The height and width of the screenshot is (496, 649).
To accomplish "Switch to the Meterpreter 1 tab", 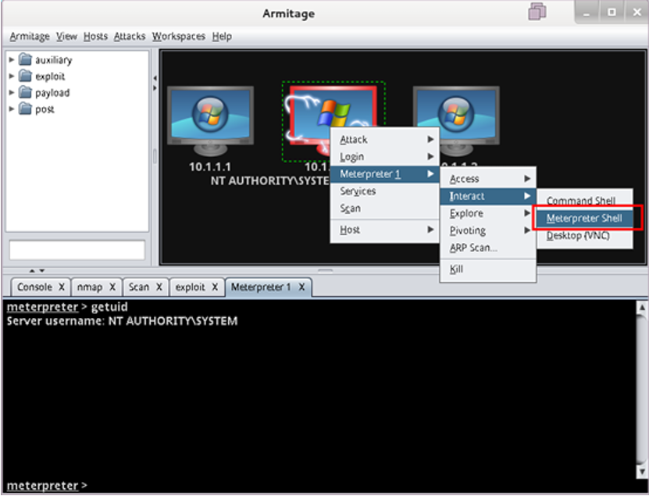I will click(x=261, y=287).
